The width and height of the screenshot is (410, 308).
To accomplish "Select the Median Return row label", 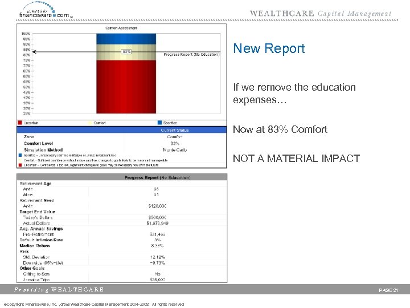I will click(35, 246).
